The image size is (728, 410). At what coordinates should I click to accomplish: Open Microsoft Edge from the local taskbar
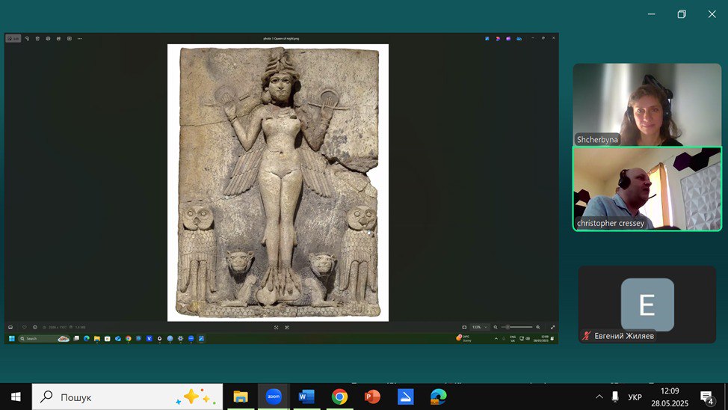click(x=438, y=397)
